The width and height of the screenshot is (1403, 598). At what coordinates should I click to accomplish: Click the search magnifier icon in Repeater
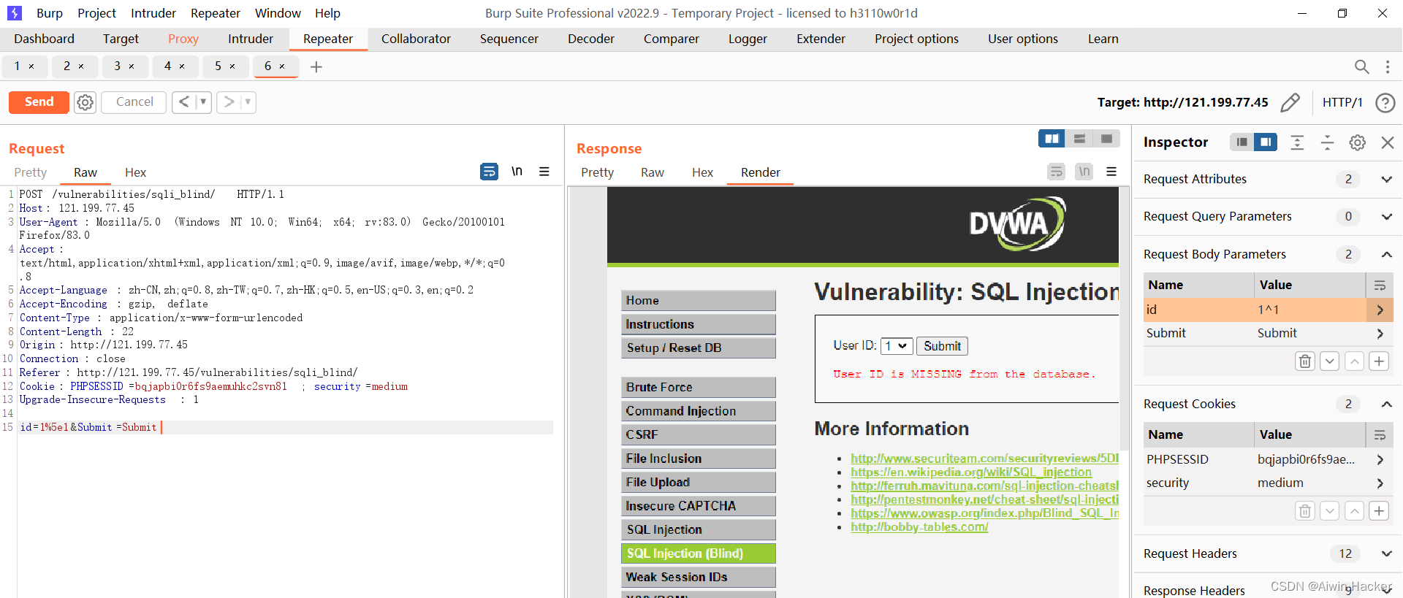[1361, 67]
